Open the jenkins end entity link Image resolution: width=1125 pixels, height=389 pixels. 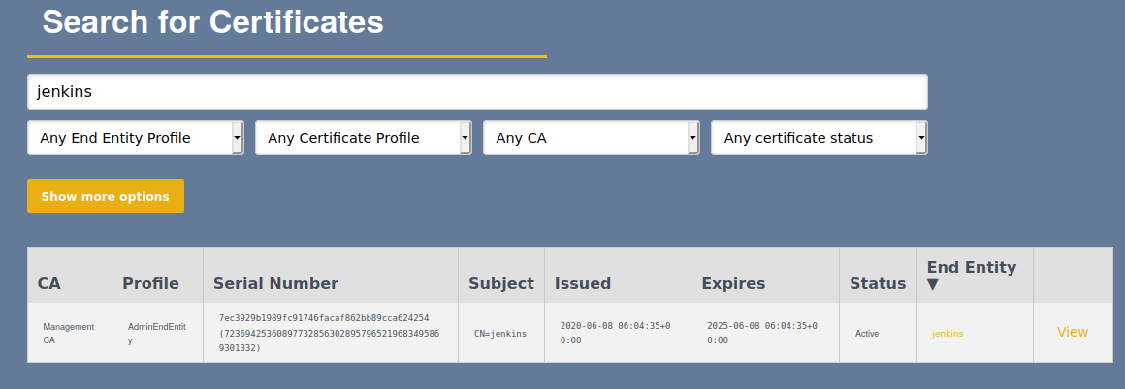tap(948, 334)
